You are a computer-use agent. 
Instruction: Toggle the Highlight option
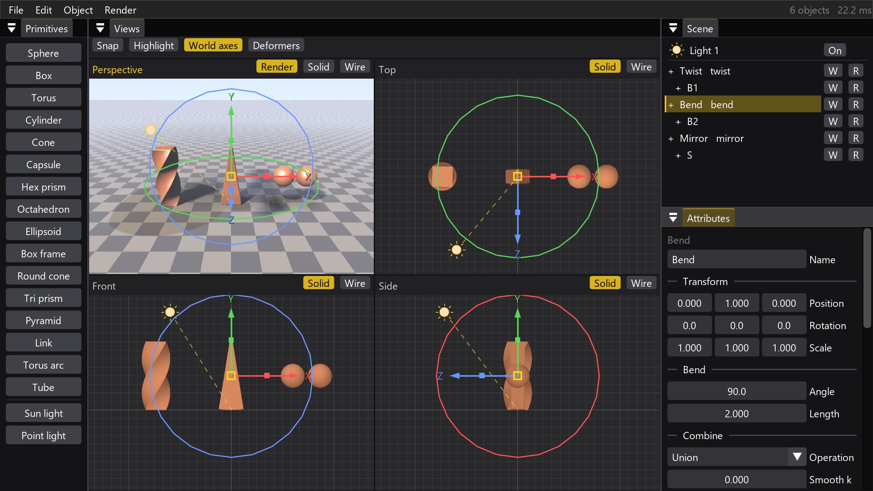pyautogui.click(x=154, y=45)
